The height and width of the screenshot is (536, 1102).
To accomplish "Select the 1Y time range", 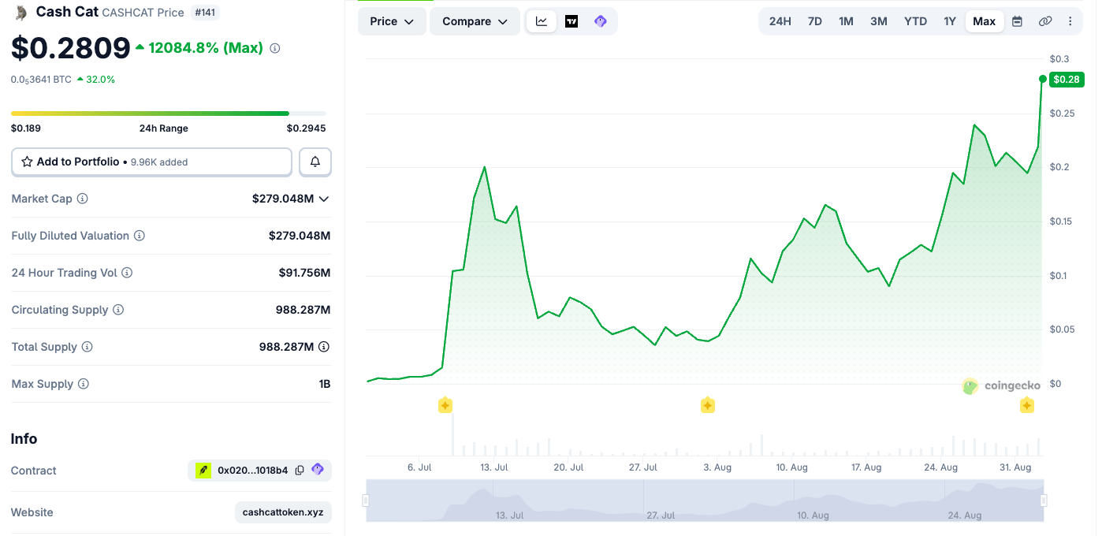I will pos(950,21).
